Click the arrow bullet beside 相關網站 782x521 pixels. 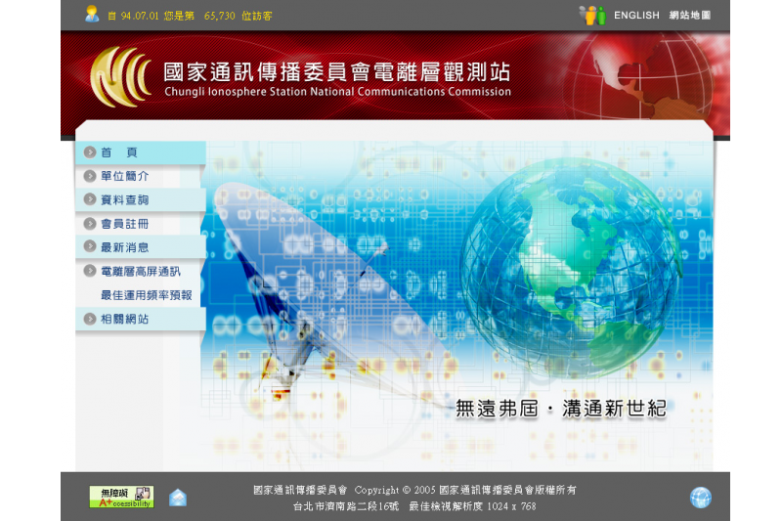[90, 319]
